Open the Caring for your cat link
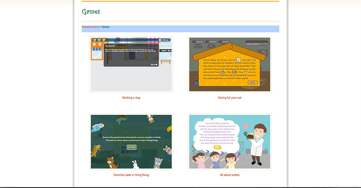 coord(229,98)
